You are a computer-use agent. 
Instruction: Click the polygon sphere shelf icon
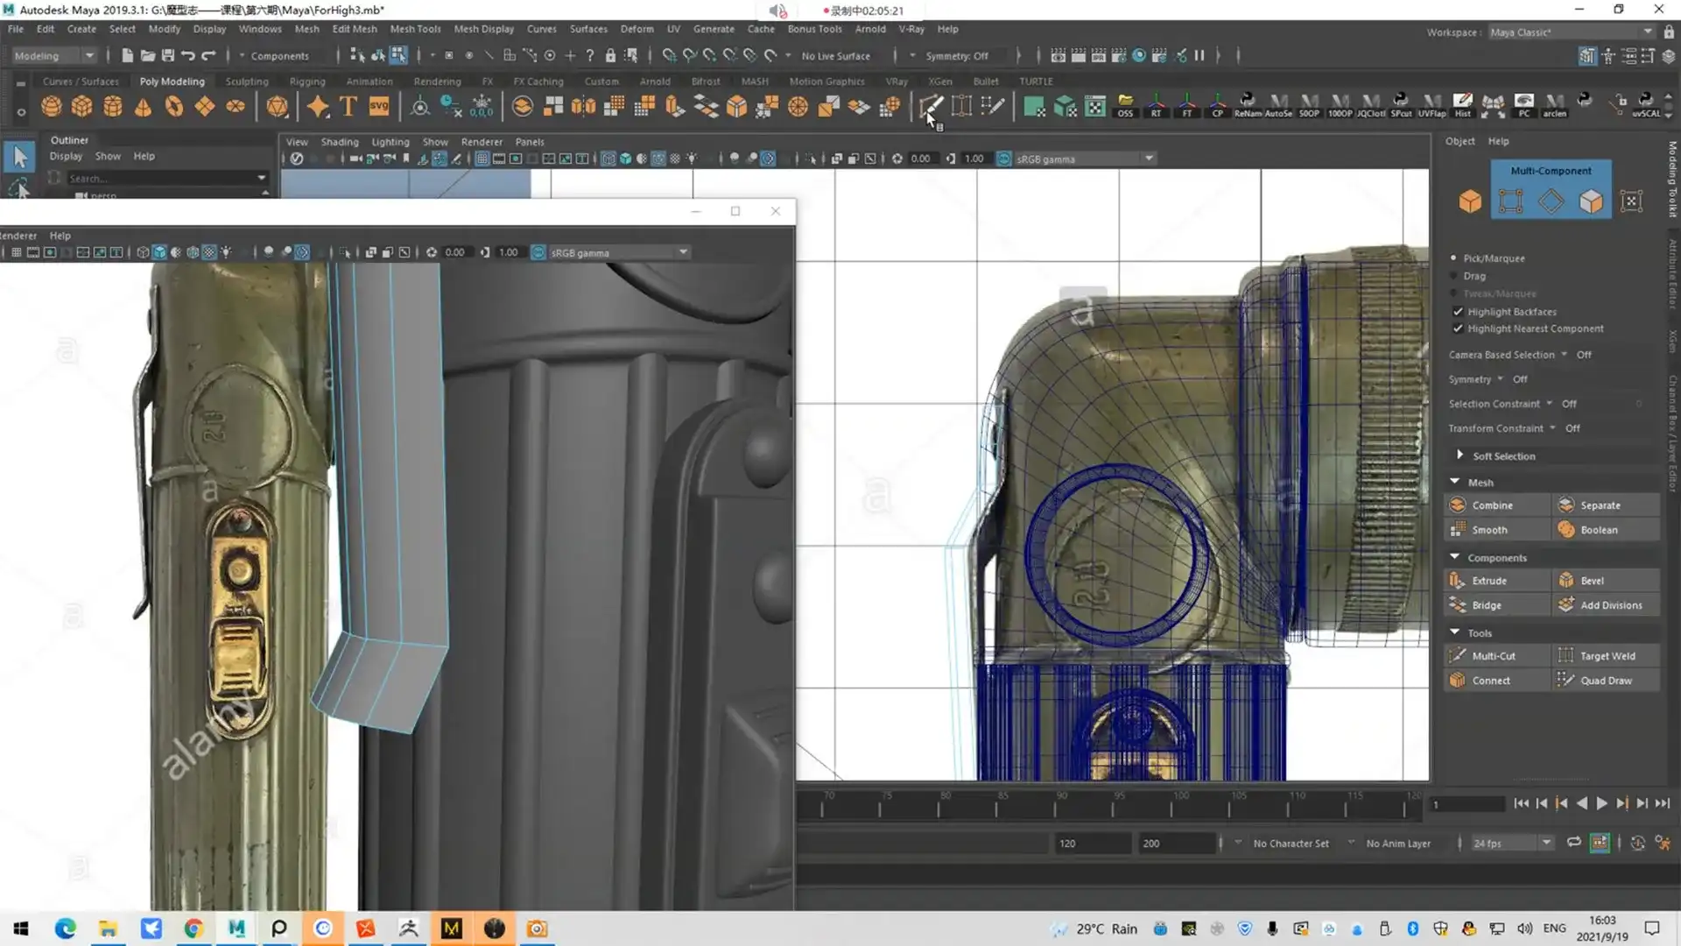coord(51,107)
